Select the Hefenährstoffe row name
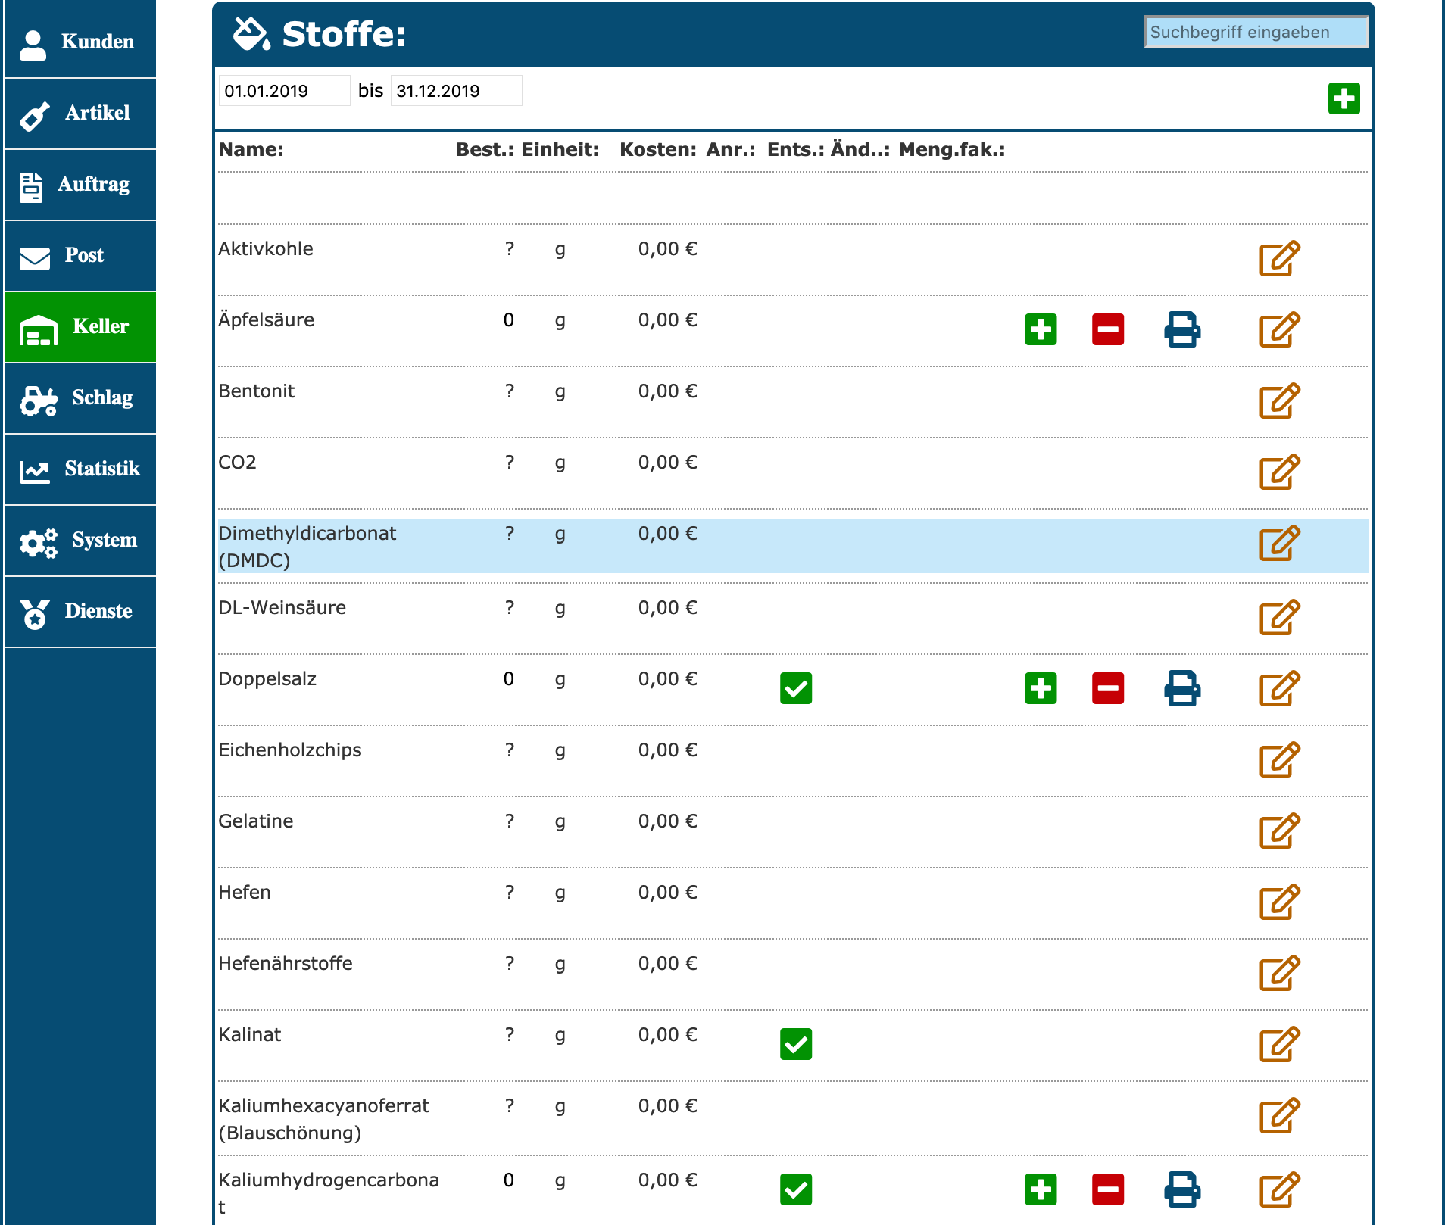Viewport: 1445px width, 1225px height. click(286, 964)
